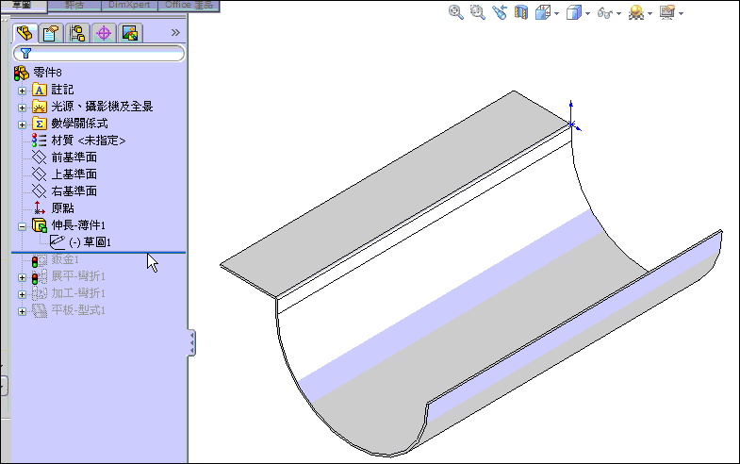The width and height of the screenshot is (740, 464).
Task: Click the View Orientation icon
Action: 543,12
